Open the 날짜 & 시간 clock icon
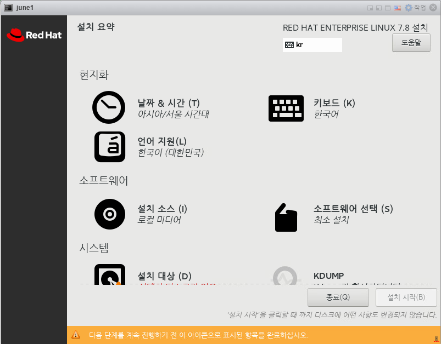Image resolution: width=441 pixels, height=344 pixels. [109, 107]
